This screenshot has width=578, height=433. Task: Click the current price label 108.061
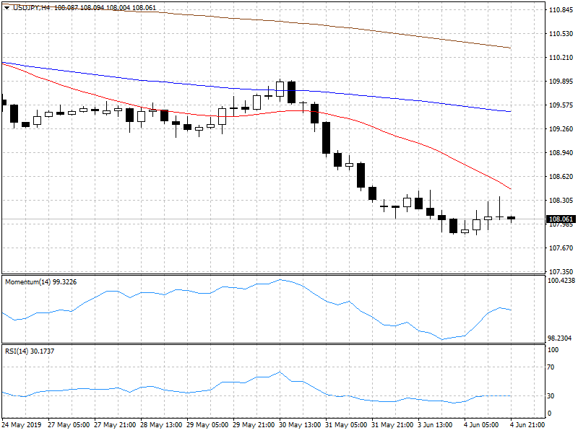coord(561,219)
